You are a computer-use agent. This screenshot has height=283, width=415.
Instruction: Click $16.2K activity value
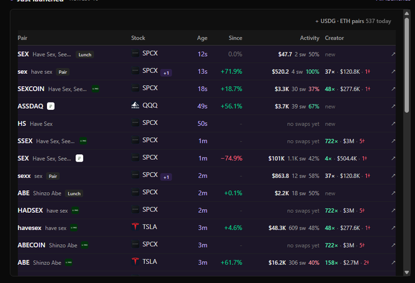point(277,263)
